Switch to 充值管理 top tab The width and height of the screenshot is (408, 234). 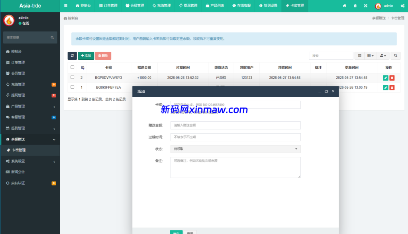coord(162,6)
